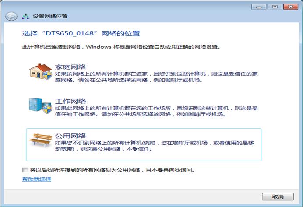Select the 公用网络 option title

70,136
